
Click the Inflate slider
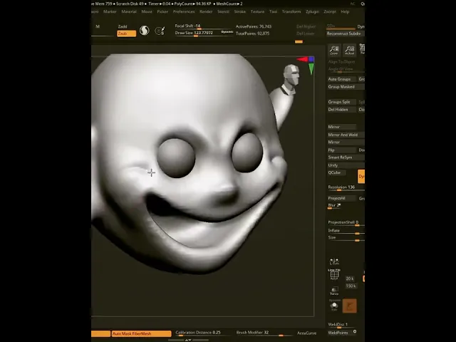(346, 231)
